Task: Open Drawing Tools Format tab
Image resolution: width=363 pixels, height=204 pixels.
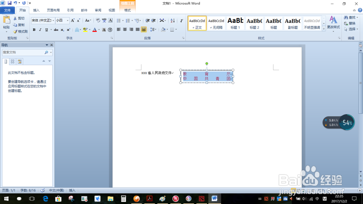Action: pyautogui.click(x=127, y=10)
